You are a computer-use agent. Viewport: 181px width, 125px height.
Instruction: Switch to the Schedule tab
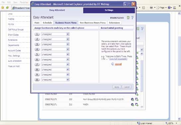(47, 23)
